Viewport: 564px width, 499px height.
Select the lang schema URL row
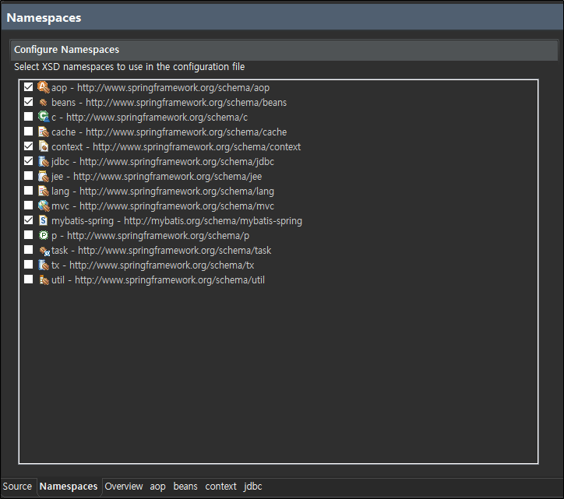tap(163, 191)
